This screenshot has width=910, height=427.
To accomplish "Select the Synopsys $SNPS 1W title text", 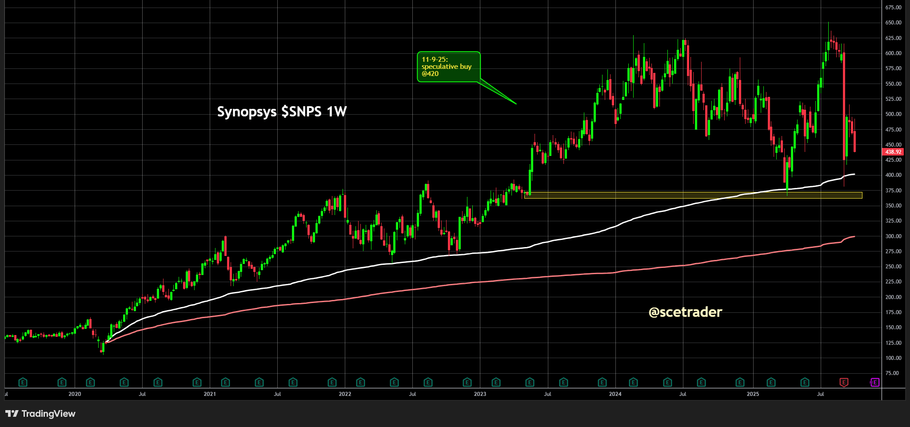I will coord(282,112).
